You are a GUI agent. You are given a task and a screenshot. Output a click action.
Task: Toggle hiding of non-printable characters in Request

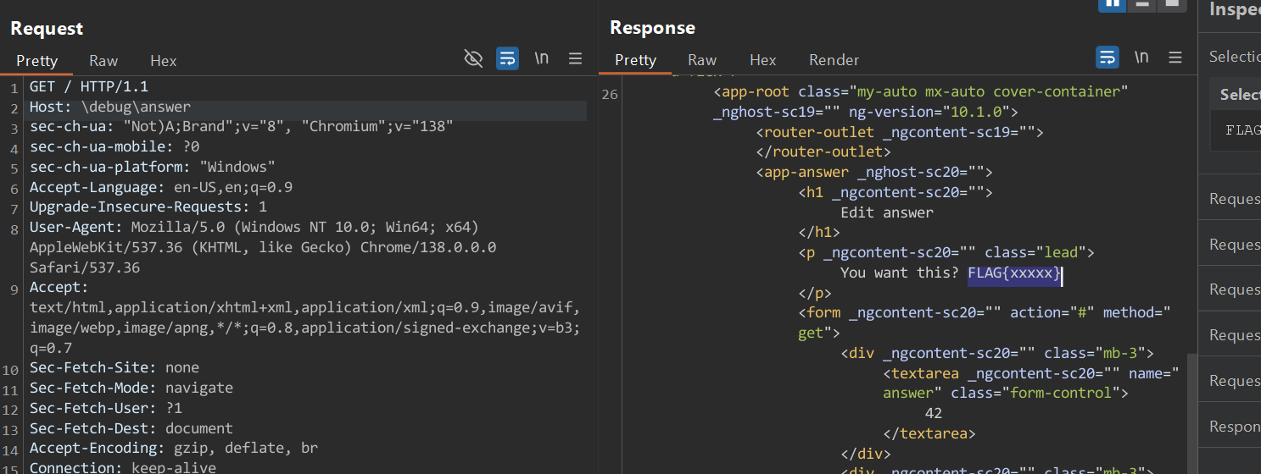point(473,58)
